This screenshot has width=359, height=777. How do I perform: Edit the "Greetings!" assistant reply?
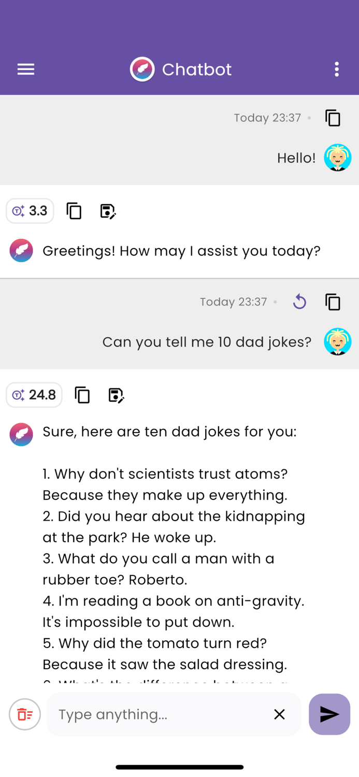coord(108,211)
